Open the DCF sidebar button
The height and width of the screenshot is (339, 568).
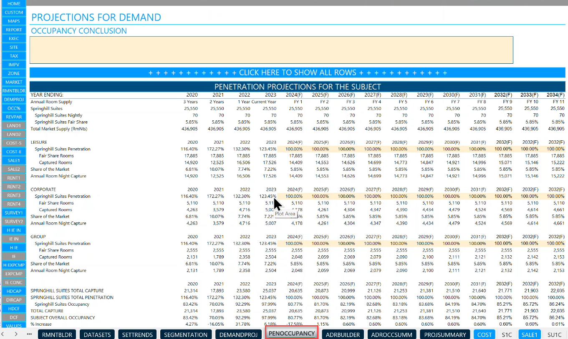(14, 317)
